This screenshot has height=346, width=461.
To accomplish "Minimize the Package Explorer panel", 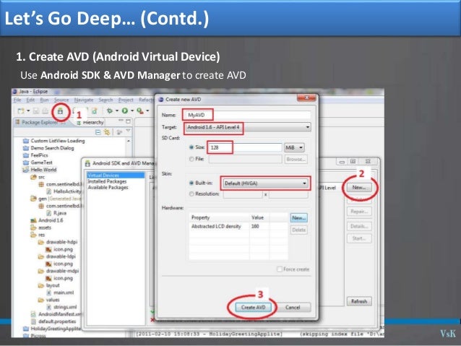I will point(121,121).
